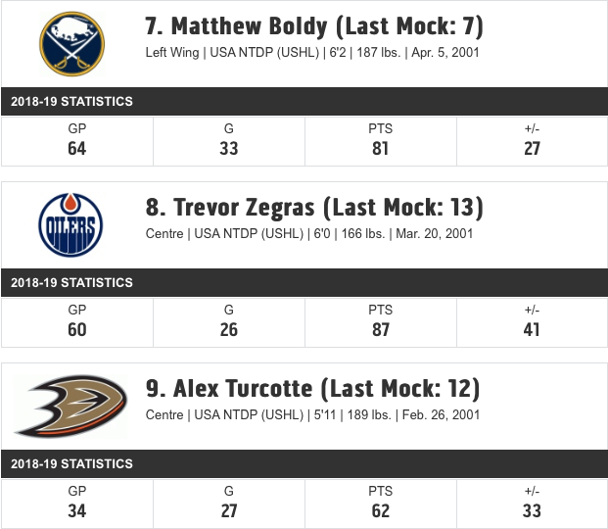Select Zegras's 2018-19 Statistics header bar
Image resolution: width=608 pixels, height=529 pixels.
[304, 282]
